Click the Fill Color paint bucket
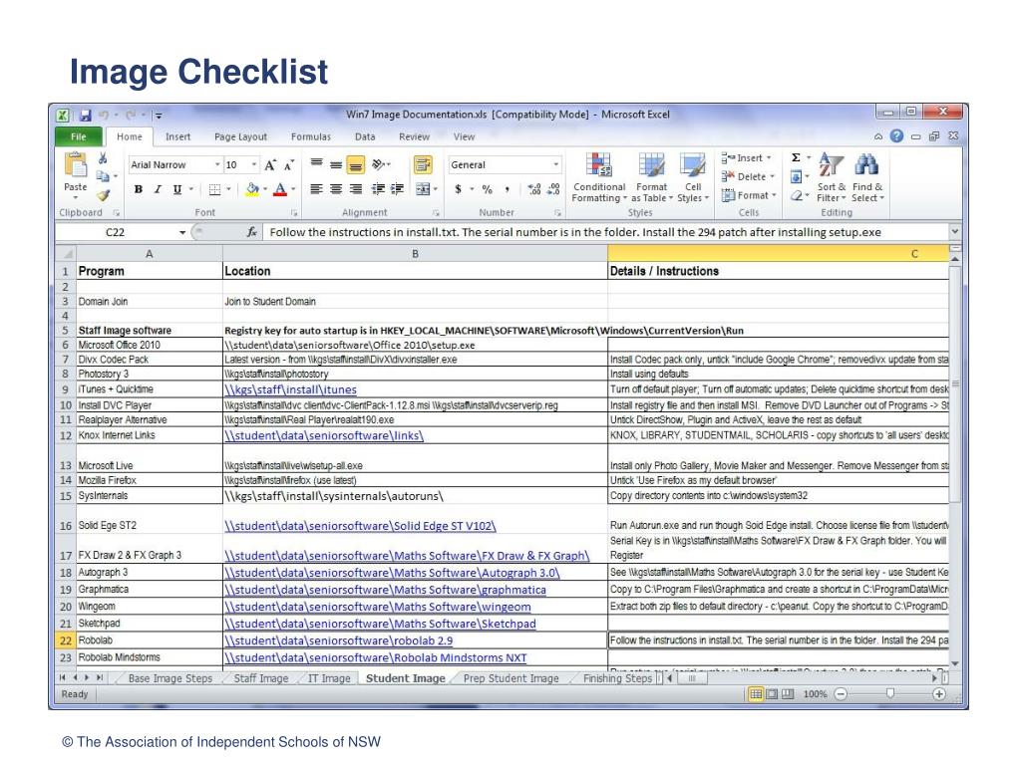Viewport: 1021px width, 765px height. pyautogui.click(x=252, y=189)
